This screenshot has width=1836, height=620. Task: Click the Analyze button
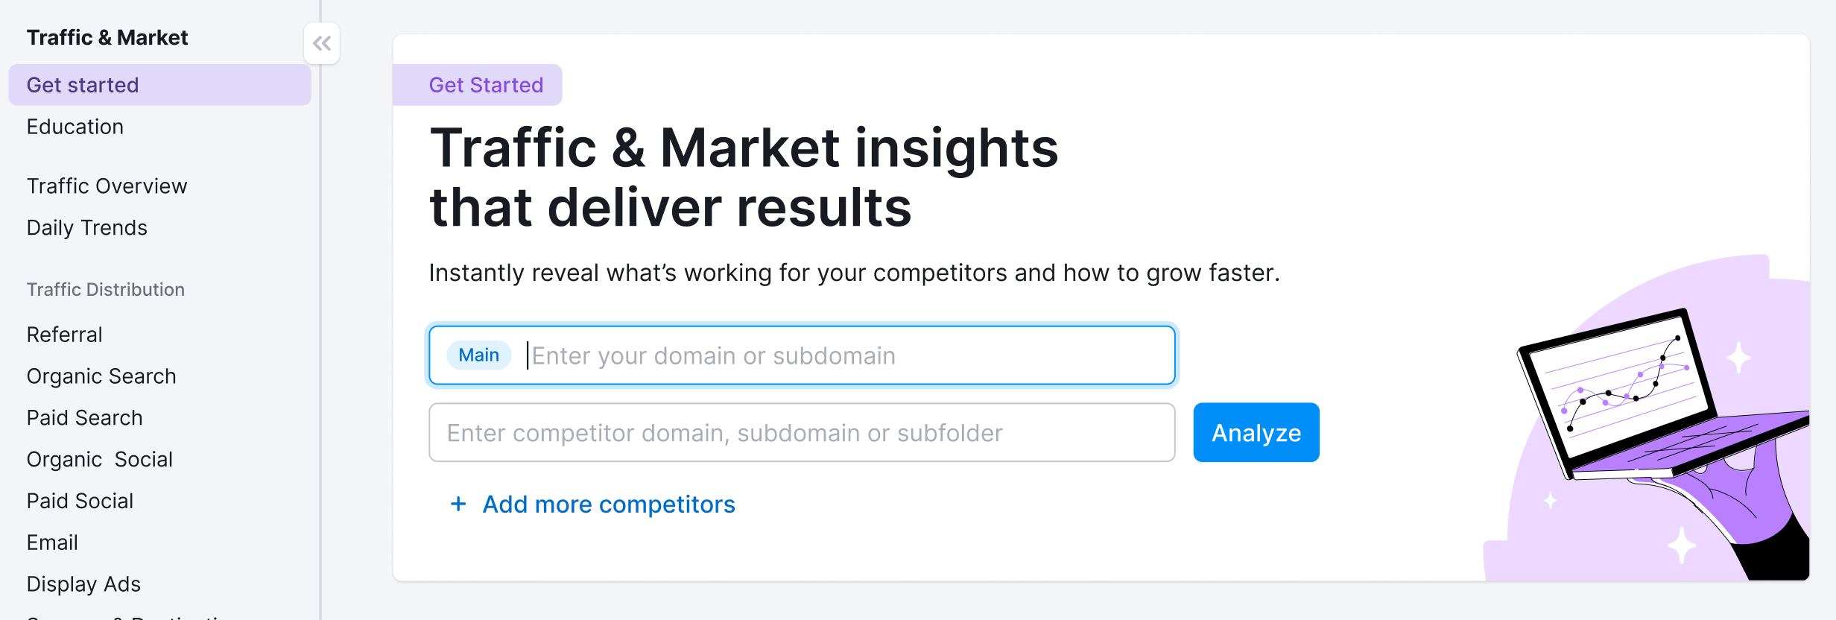click(1256, 432)
